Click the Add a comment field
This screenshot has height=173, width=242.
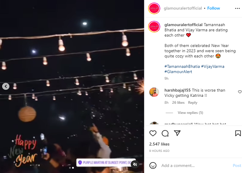point(195,165)
